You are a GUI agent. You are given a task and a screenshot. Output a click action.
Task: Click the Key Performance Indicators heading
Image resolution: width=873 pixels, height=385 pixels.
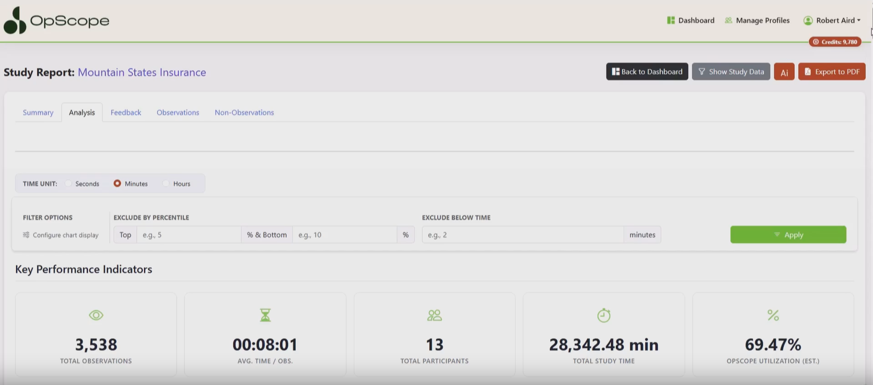[84, 269]
